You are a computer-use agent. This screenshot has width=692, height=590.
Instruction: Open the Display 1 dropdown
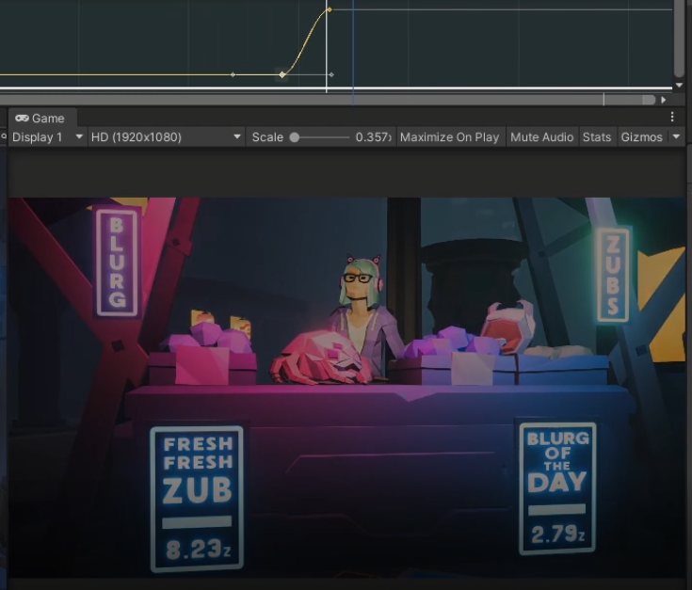click(47, 137)
